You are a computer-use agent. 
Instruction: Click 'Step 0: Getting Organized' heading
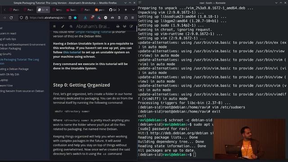81,85
